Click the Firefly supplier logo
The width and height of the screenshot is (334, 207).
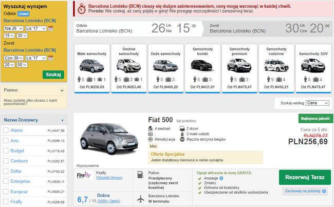pos(84,175)
